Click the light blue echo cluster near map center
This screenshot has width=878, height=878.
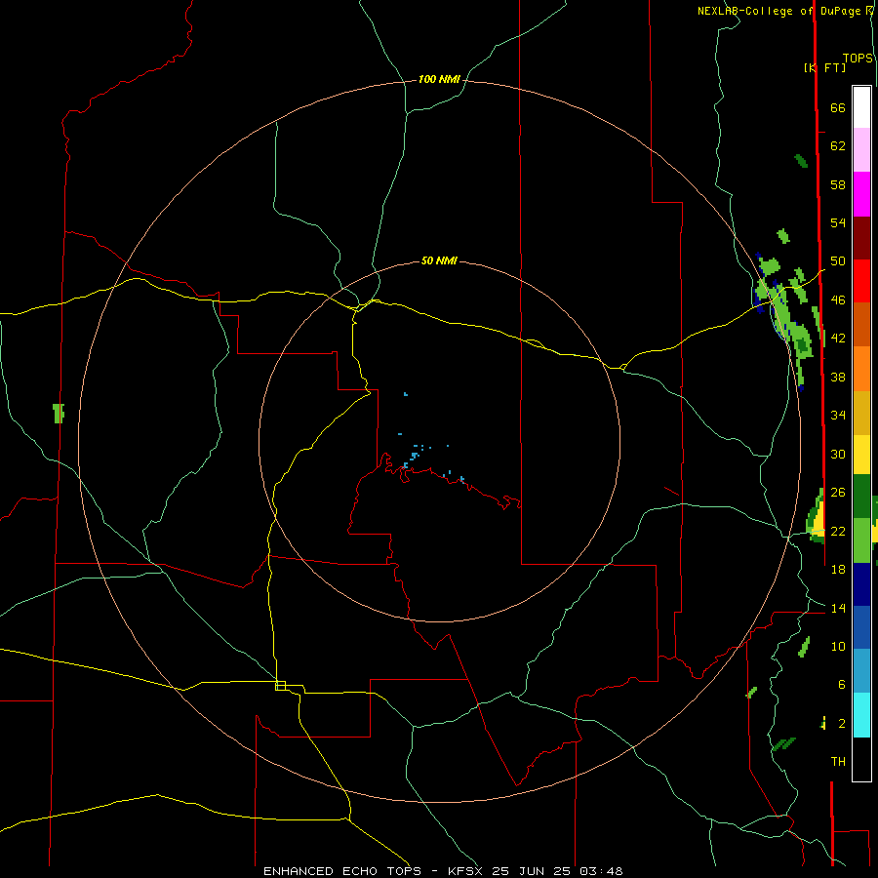coord(415,455)
